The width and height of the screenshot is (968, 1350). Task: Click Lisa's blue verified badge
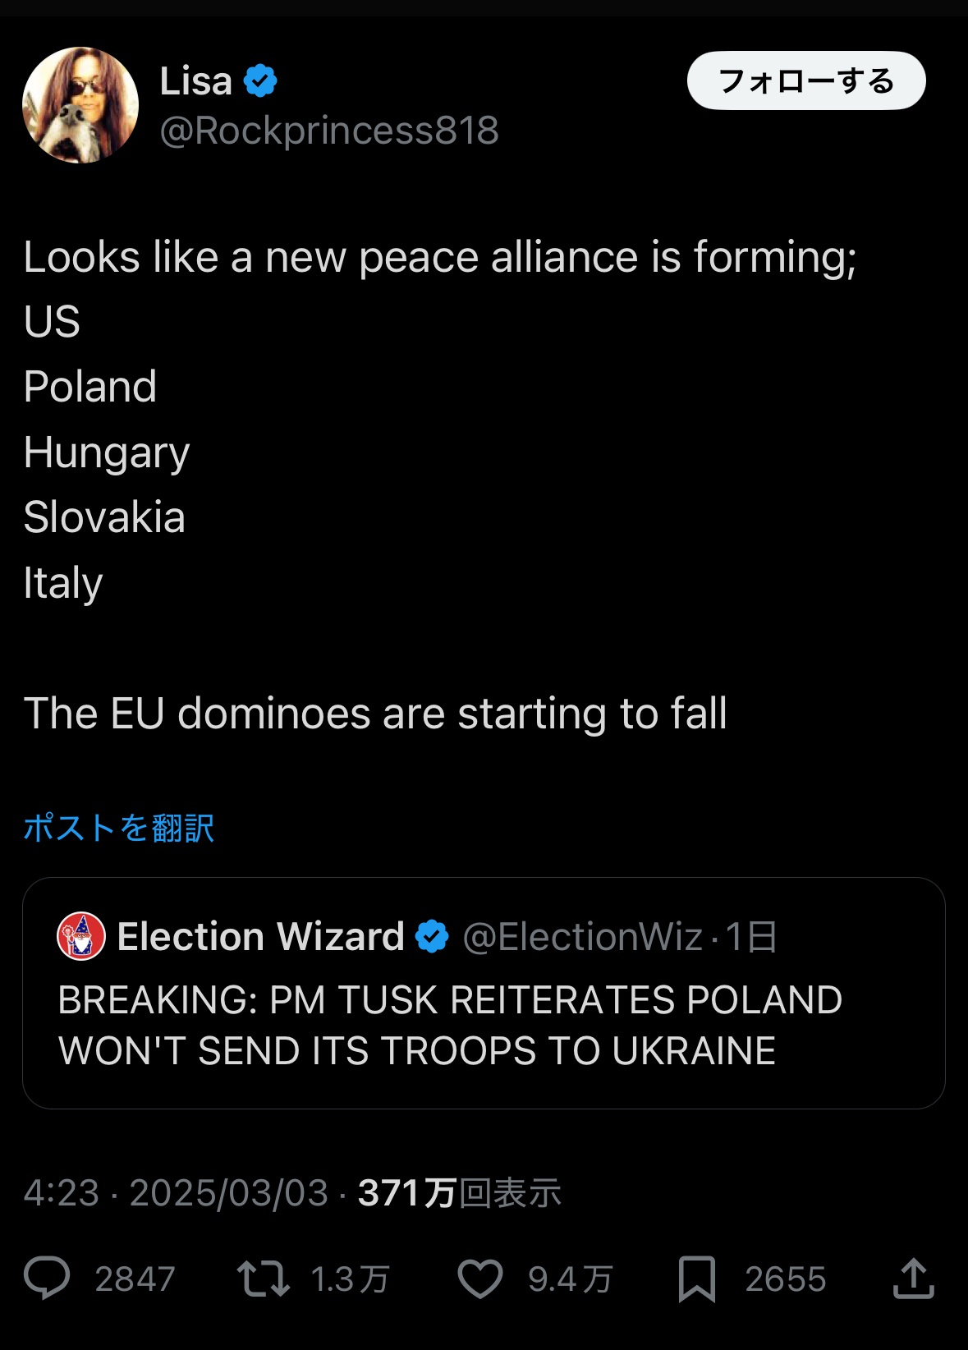260,81
